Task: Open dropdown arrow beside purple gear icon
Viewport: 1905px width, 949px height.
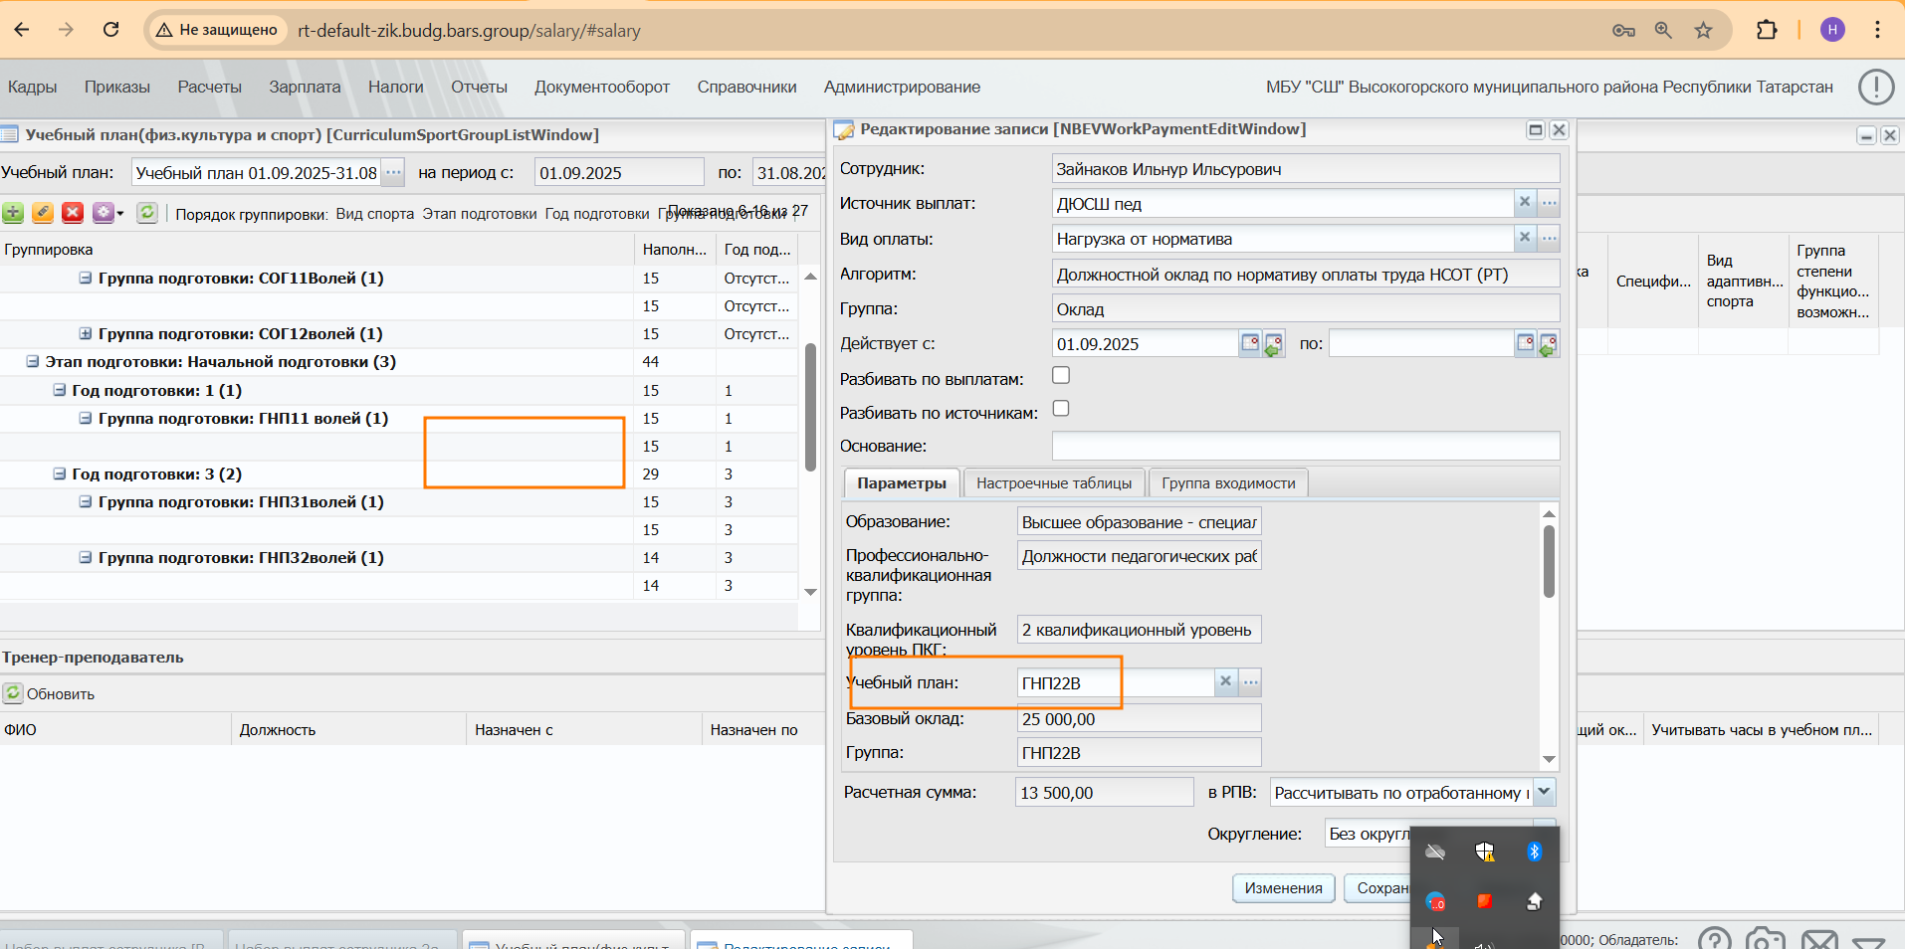Action: (x=120, y=213)
